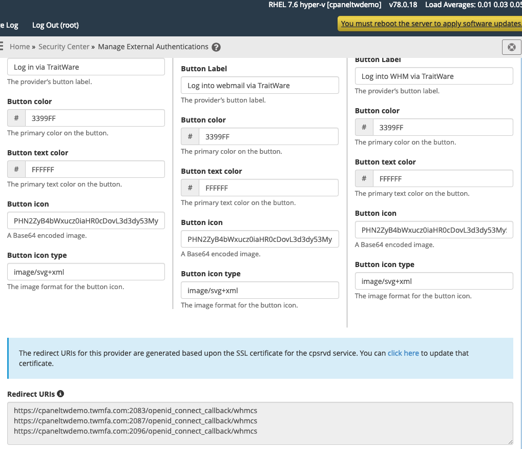Viewport: 522px width, 449px height.
Task: Open Security Center breadcrumb
Action: click(64, 47)
